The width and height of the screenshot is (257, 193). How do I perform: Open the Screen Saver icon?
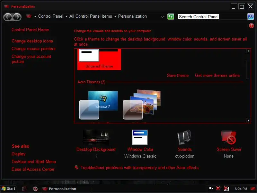pyautogui.click(x=229, y=137)
